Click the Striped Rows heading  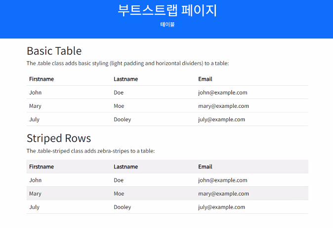pyautogui.click(x=59, y=138)
